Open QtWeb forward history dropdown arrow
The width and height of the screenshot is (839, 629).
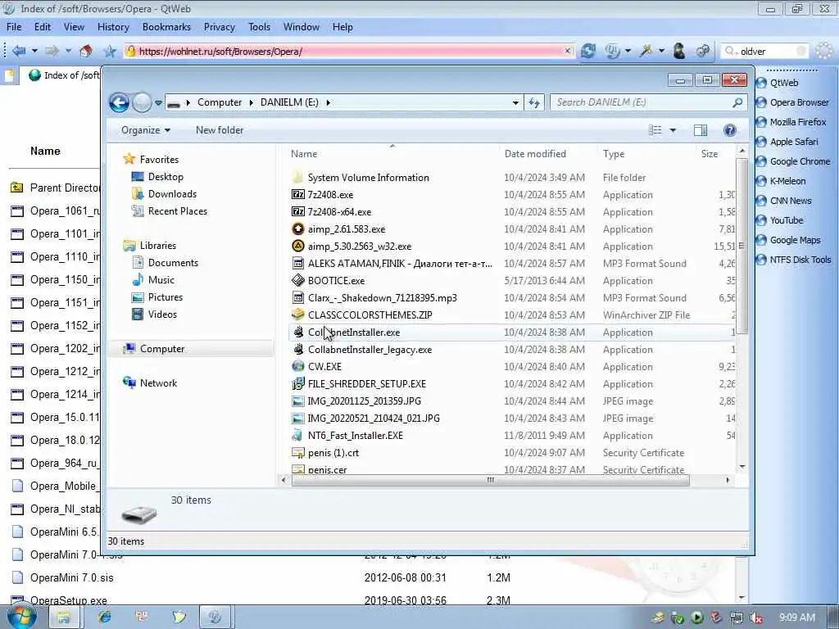[69, 51]
